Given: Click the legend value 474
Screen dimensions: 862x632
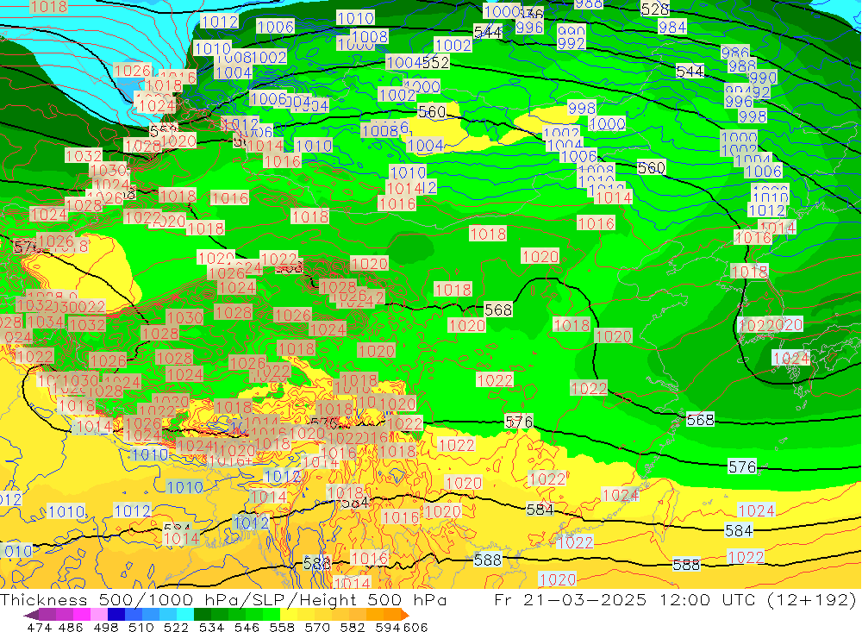Looking at the screenshot, I should click(x=39, y=627).
